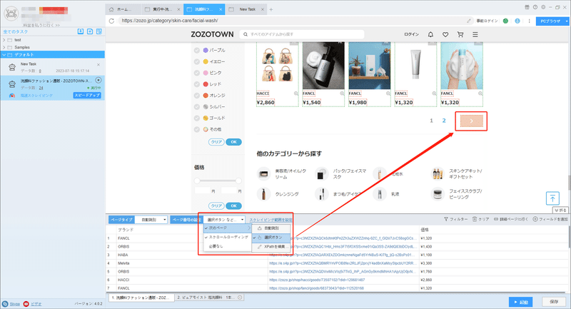Click the funnel icon of フィルター
The image size is (571, 309).
(445, 219)
